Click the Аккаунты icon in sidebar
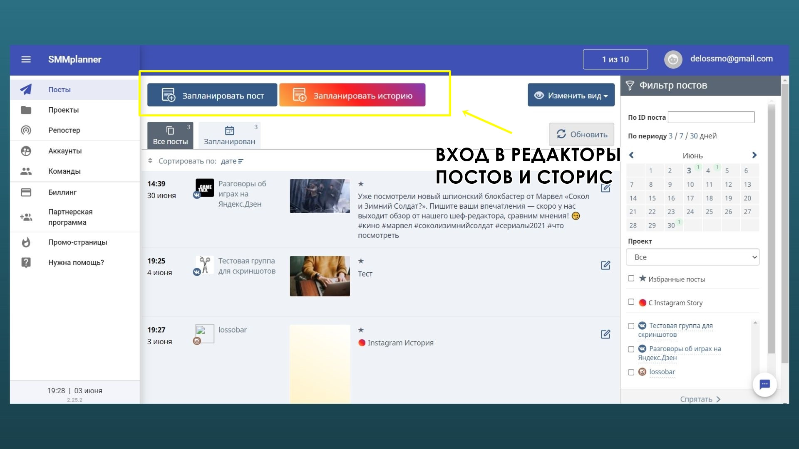Screen dimensions: 799x449 (26, 151)
